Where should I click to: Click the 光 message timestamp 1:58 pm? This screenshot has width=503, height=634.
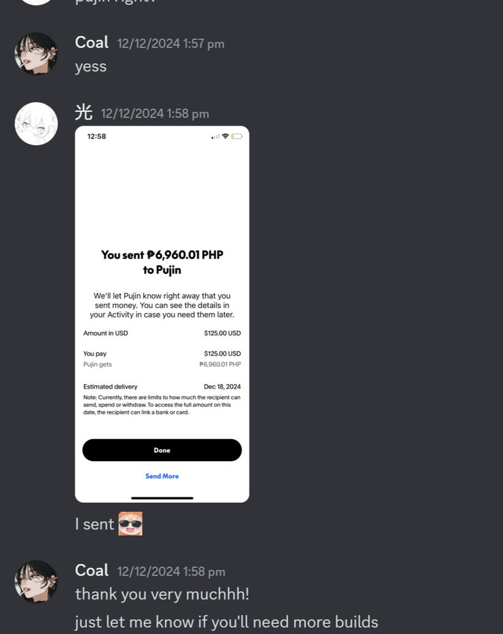155,113
